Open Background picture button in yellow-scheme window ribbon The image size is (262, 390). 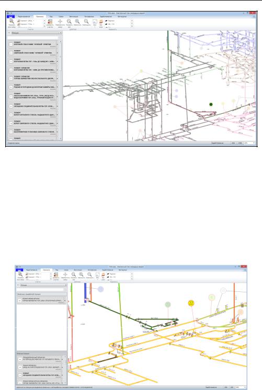(x=97, y=275)
